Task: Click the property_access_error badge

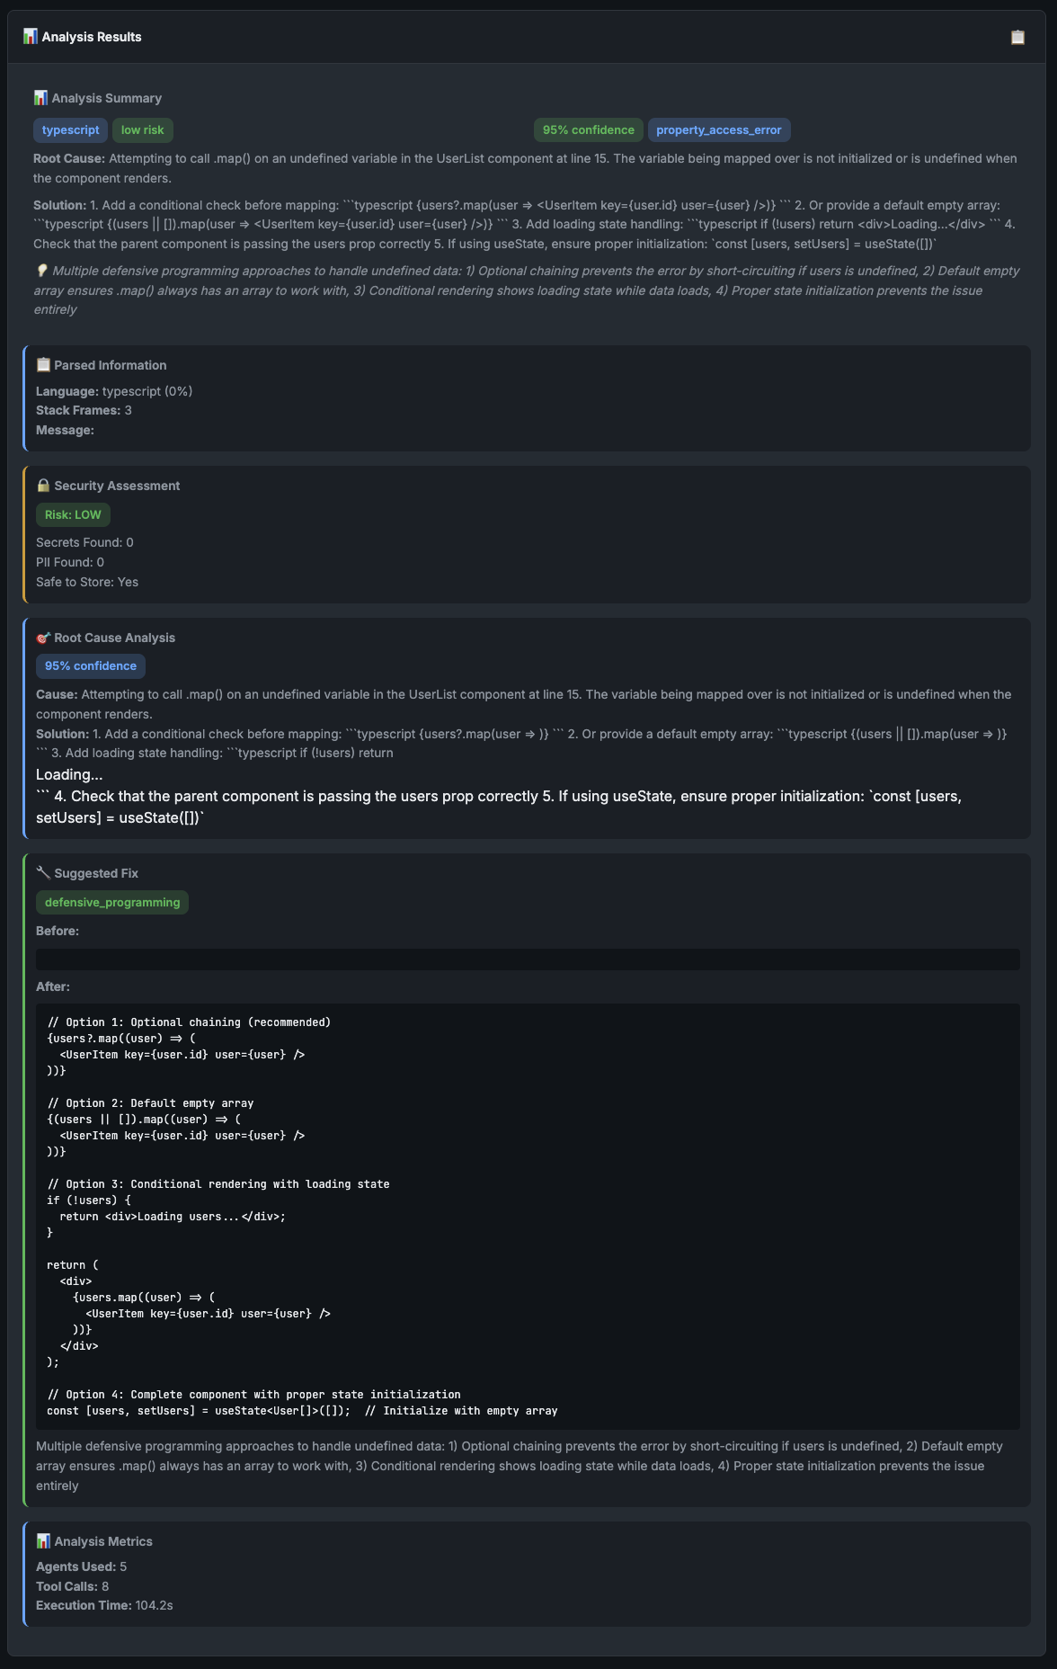Action: point(719,129)
